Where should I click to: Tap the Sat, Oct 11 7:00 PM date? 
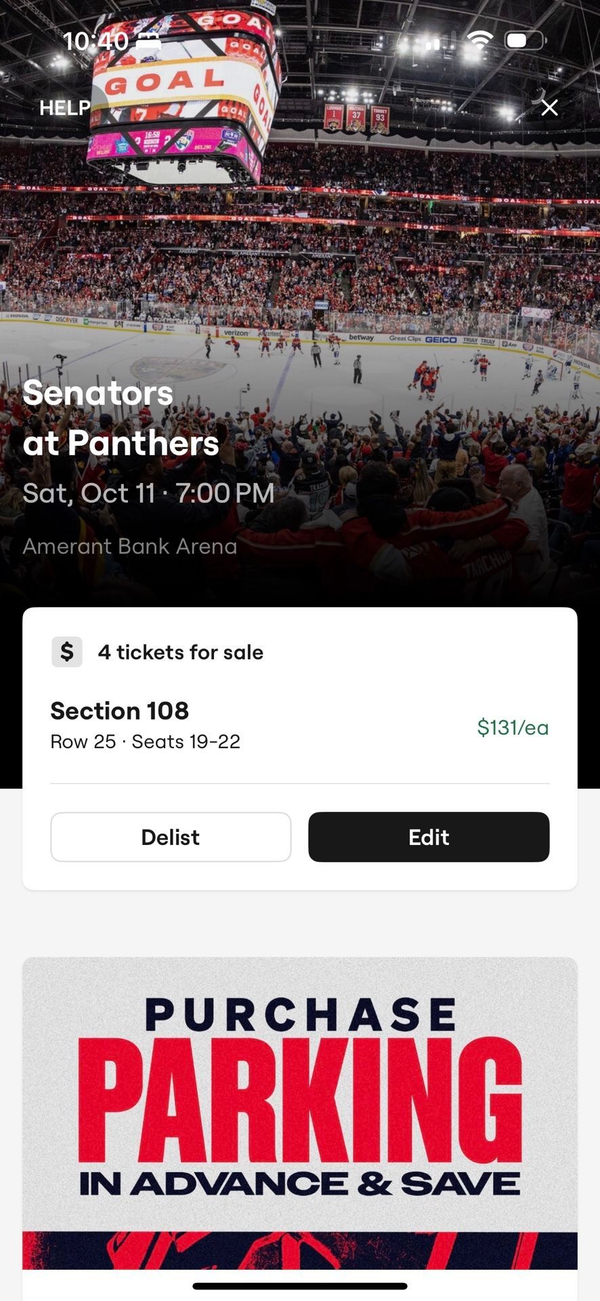[148, 493]
